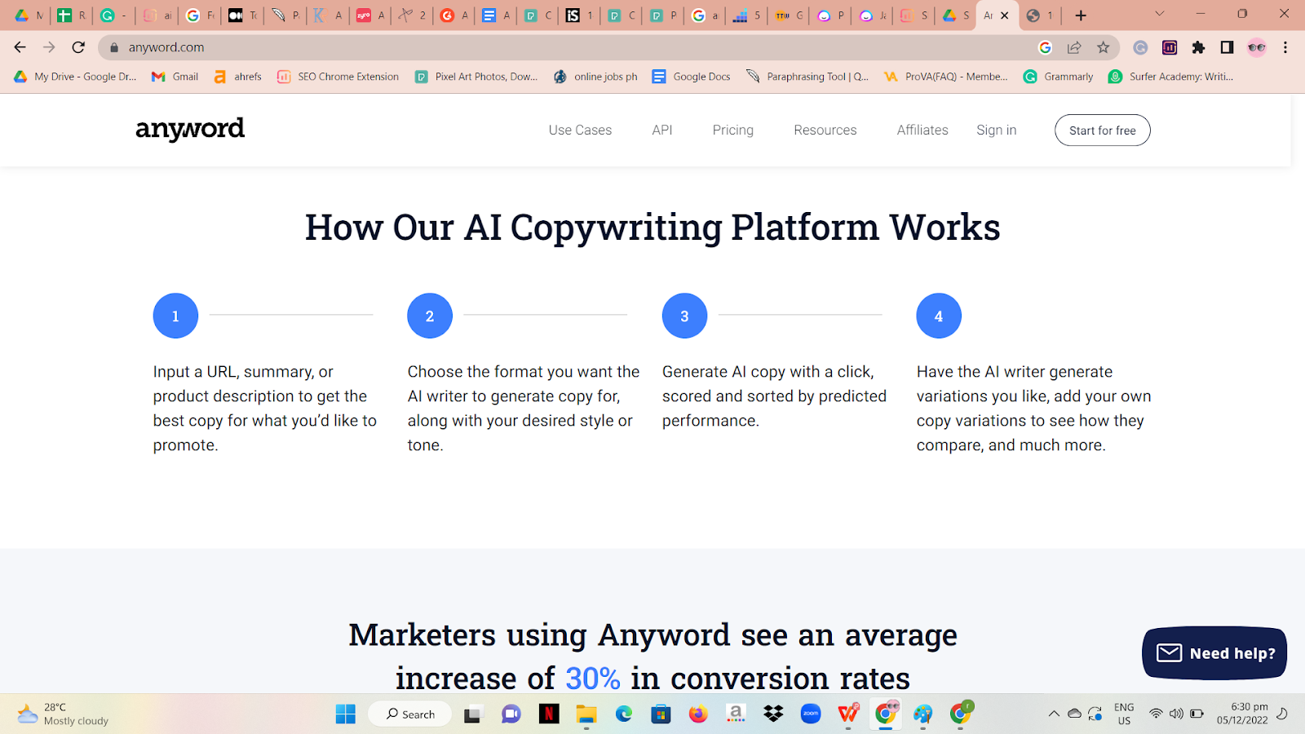Click the battery icon in the system tray
1305x734 pixels.
click(1197, 714)
